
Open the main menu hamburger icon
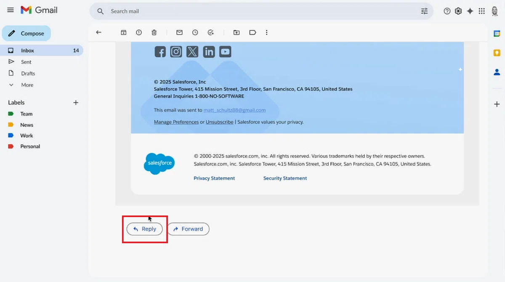point(10,10)
